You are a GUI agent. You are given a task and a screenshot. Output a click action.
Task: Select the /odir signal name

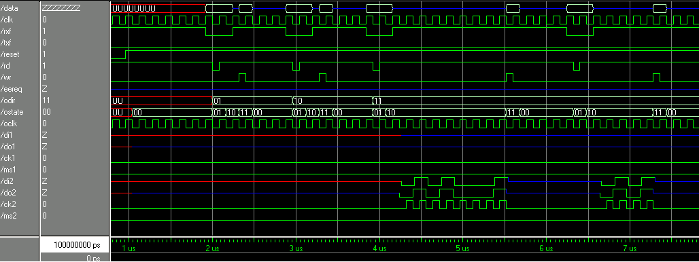coord(9,100)
